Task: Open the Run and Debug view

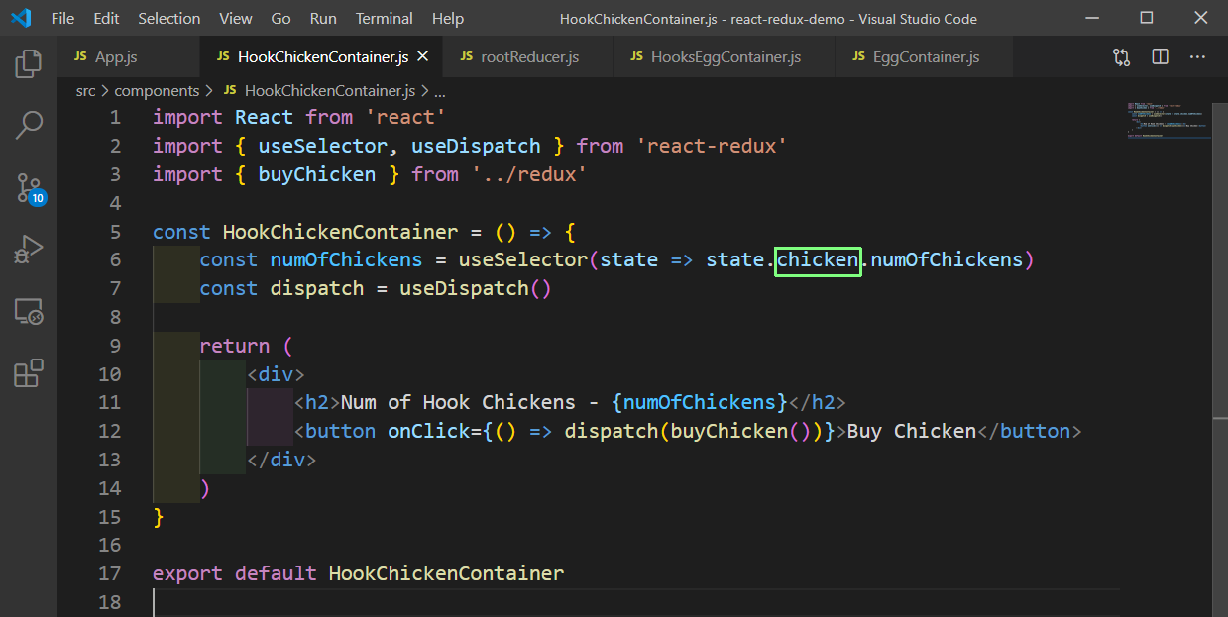Action: [x=29, y=249]
